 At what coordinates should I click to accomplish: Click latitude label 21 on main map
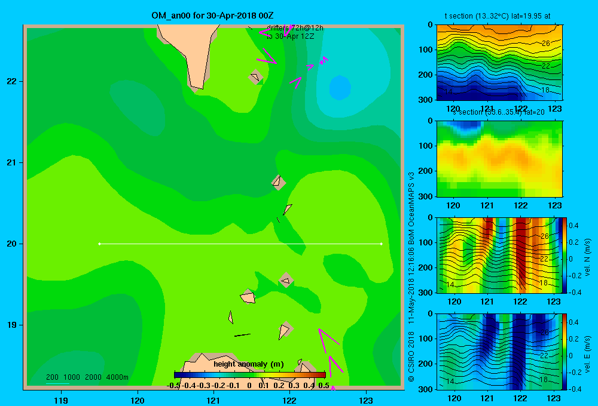point(12,162)
